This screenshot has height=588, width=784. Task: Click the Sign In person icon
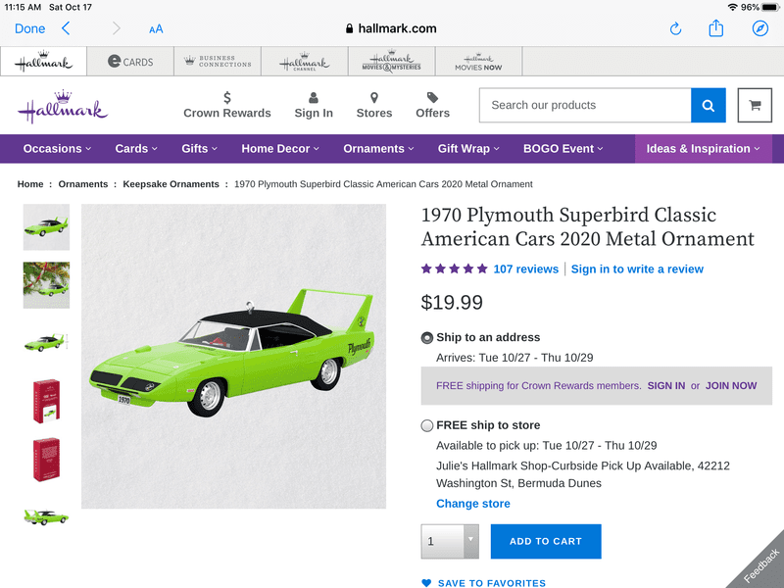[x=314, y=97]
